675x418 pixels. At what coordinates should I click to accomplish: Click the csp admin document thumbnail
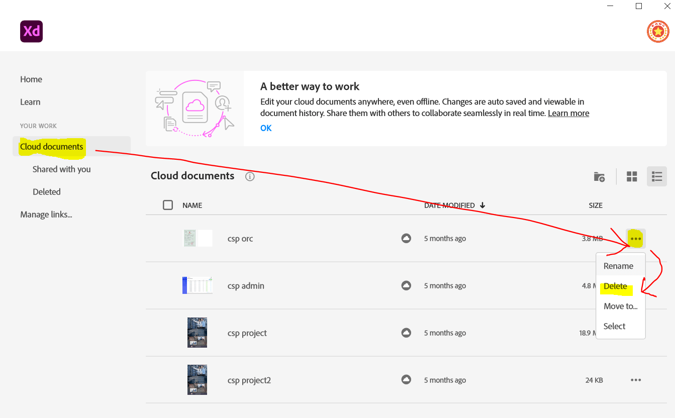tap(197, 285)
